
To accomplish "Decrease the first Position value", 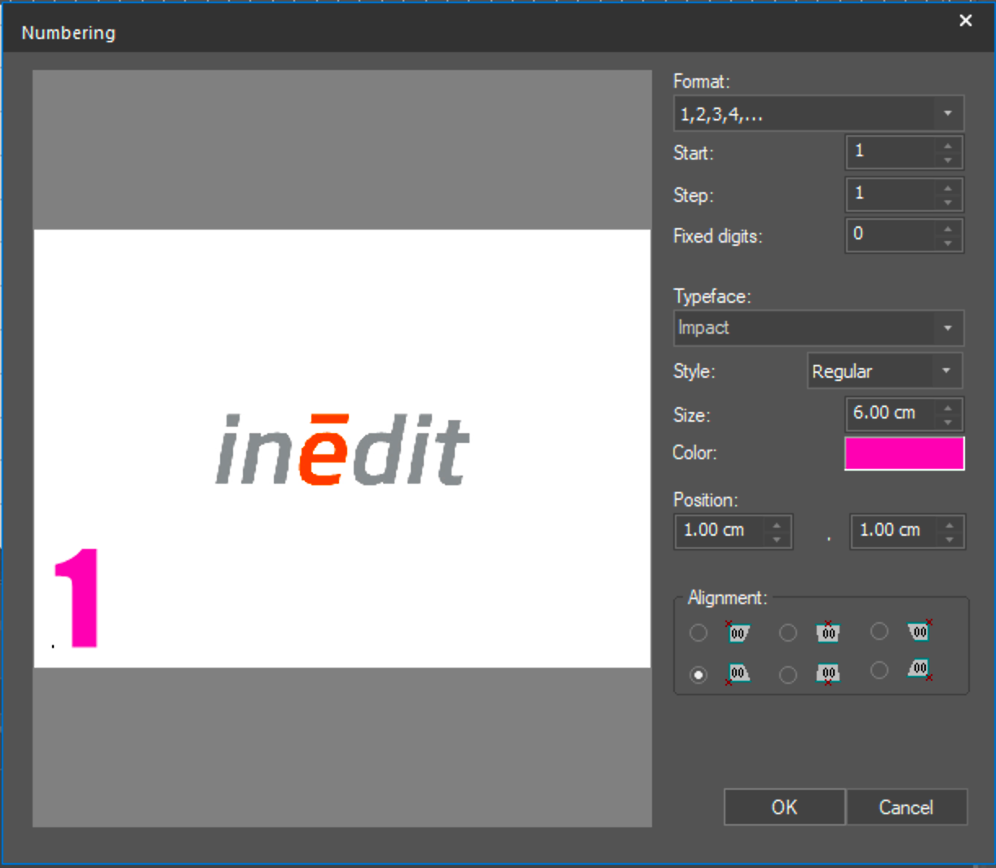I will click(x=777, y=539).
